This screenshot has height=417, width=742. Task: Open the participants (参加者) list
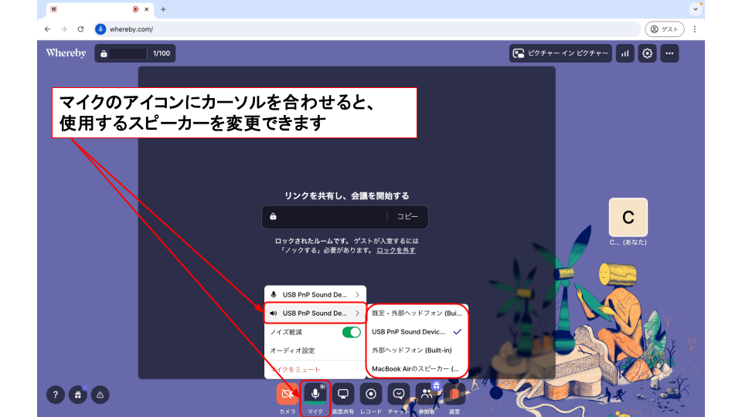coord(427,394)
